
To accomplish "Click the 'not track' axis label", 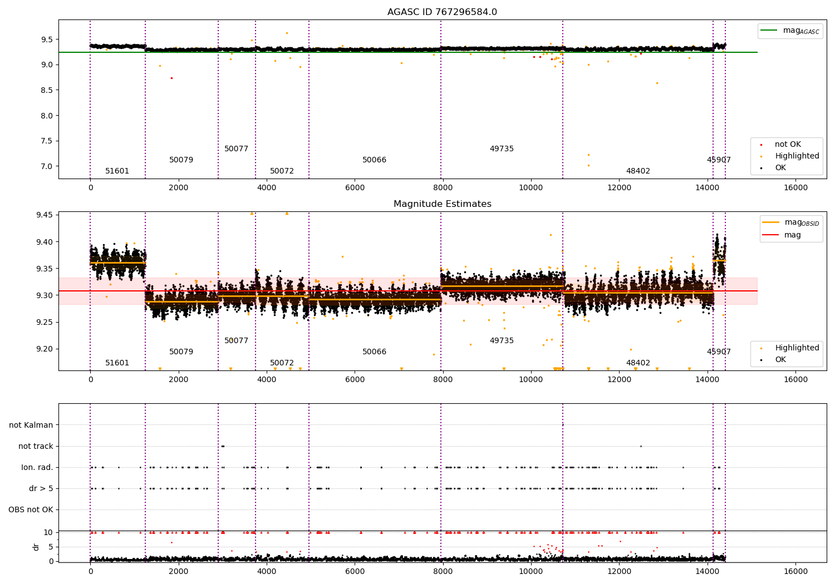I will coord(36,447).
